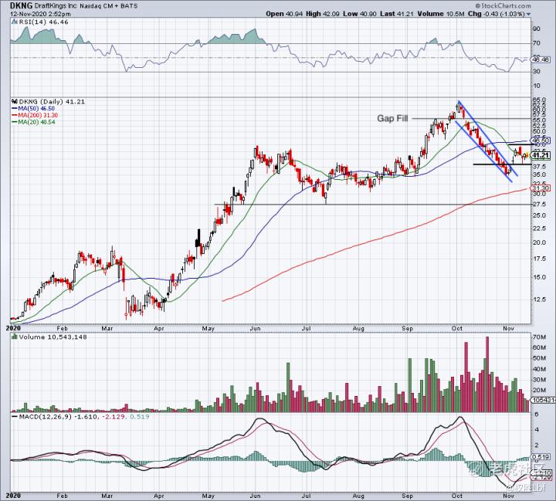Click the -1.610 MACD value
This screenshot has height=501, width=556.
point(86,417)
